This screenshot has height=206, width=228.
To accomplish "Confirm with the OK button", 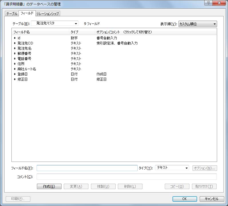I will 185,199.
